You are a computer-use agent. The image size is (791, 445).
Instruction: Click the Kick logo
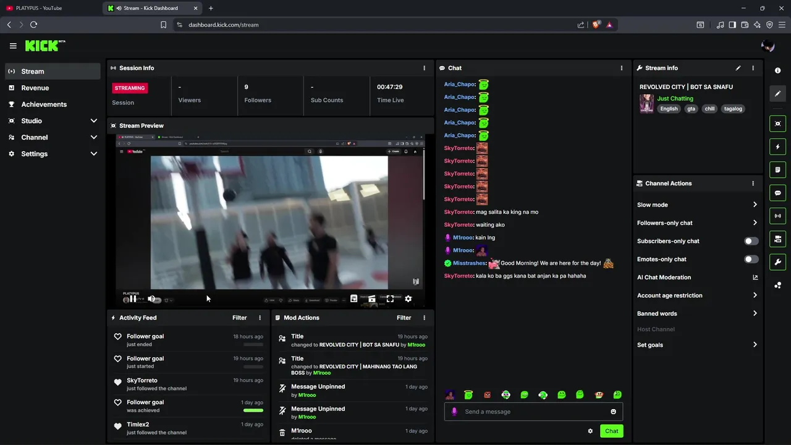(44, 46)
